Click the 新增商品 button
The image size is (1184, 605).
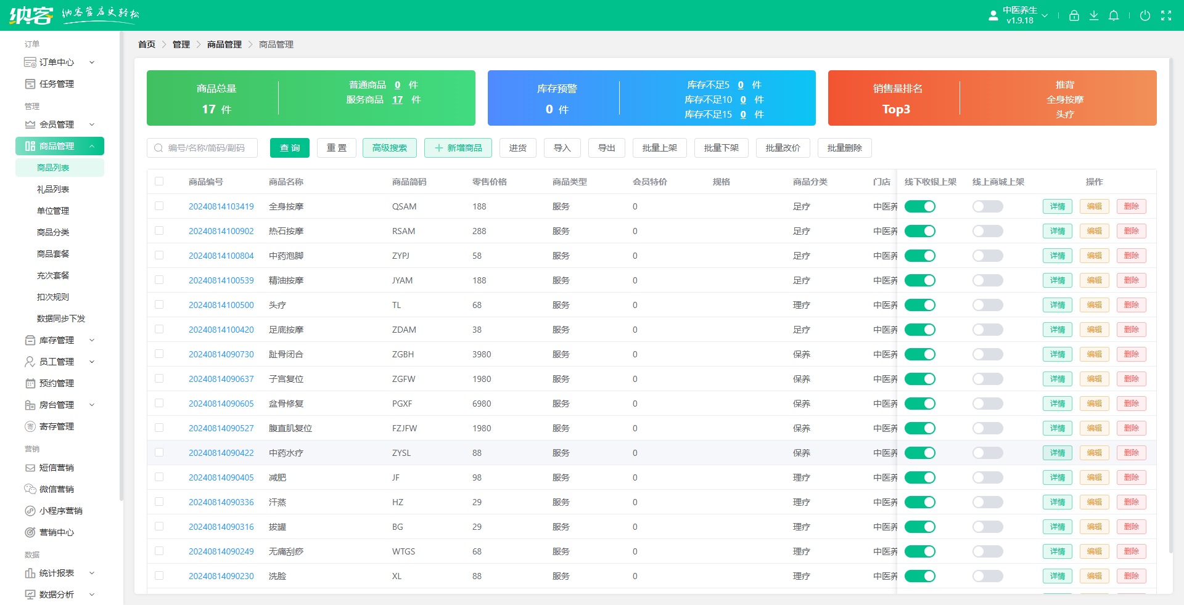tap(458, 148)
